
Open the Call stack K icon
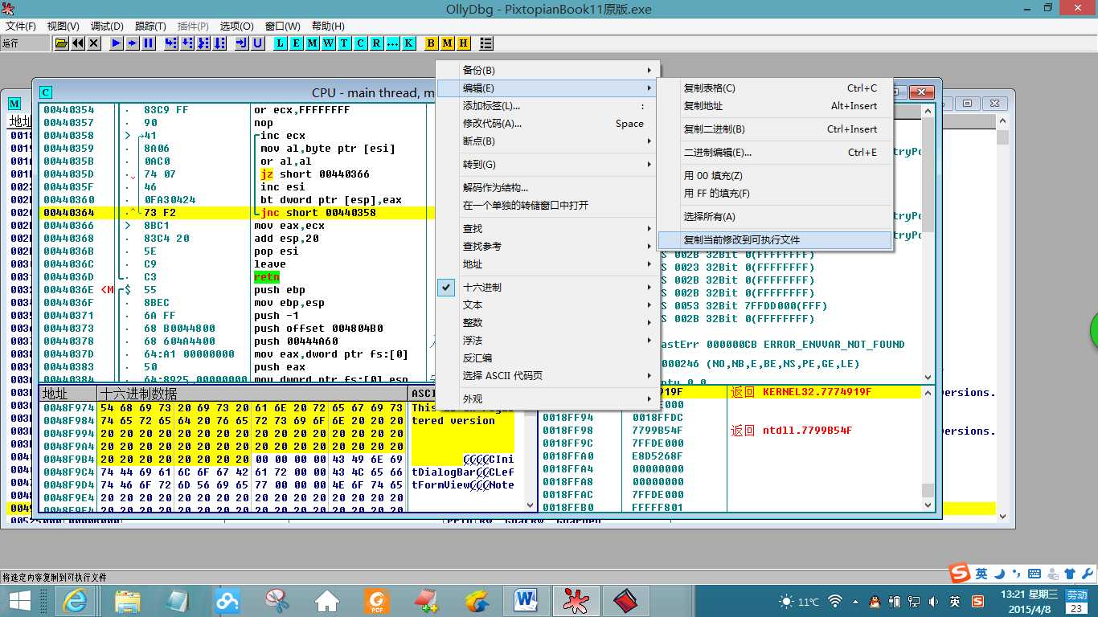[409, 43]
